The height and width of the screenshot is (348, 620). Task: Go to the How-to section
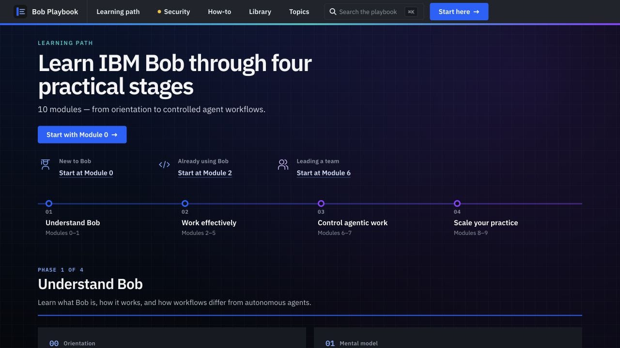219,12
